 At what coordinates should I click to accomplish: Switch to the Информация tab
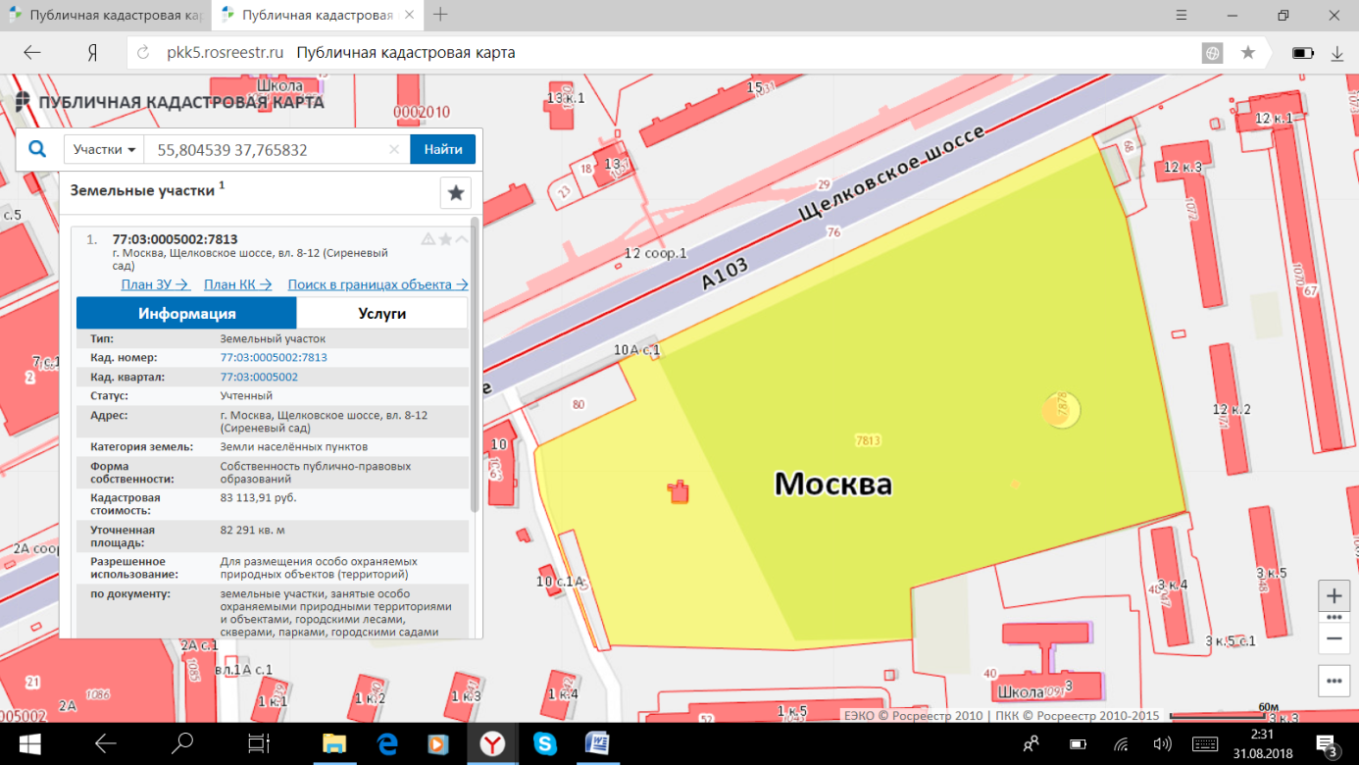point(186,313)
